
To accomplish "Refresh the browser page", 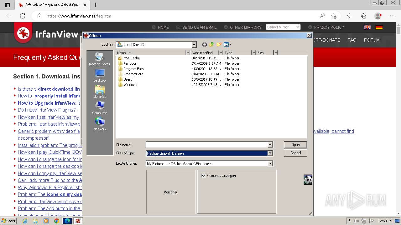I will click(x=23, y=16).
